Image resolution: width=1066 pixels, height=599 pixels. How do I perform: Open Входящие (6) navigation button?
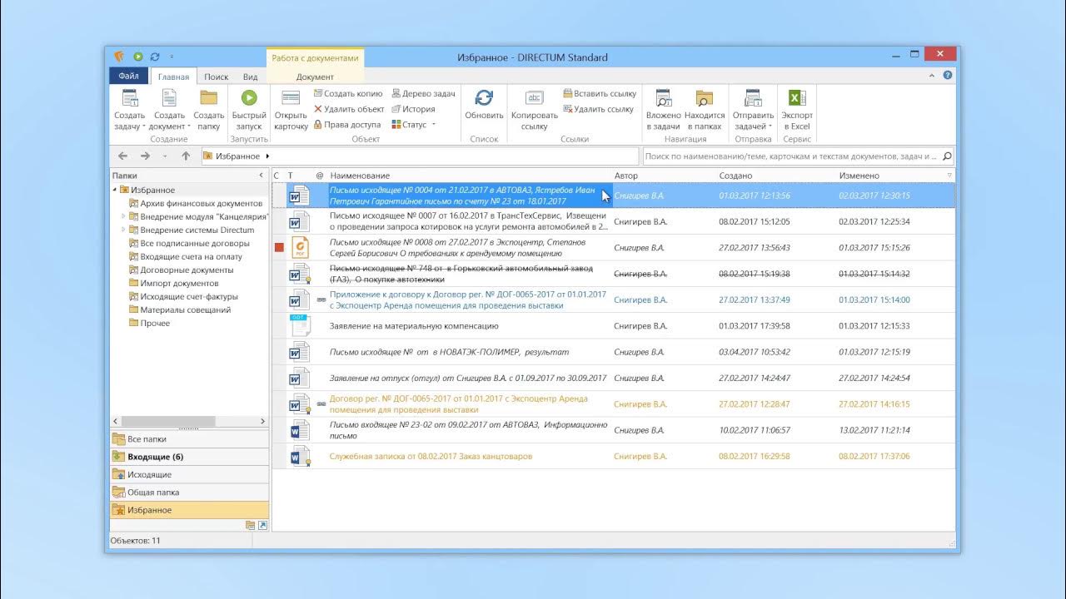coord(189,457)
